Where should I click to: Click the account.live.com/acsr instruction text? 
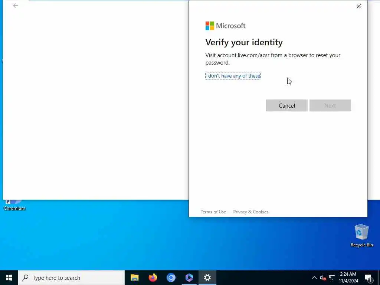(273, 59)
